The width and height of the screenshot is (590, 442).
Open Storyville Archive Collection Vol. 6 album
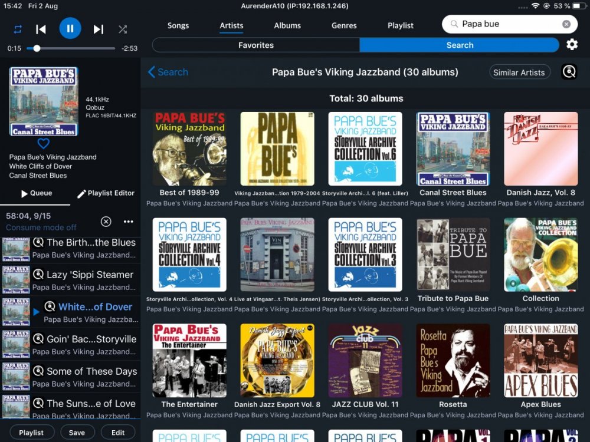(x=365, y=149)
